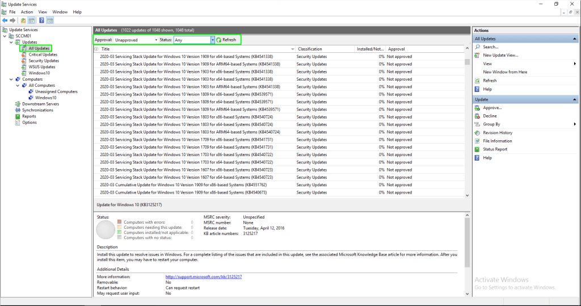The height and width of the screenshot is (306, 581).
Task: Open the Status Report action icon
Action: click(478, 149)
